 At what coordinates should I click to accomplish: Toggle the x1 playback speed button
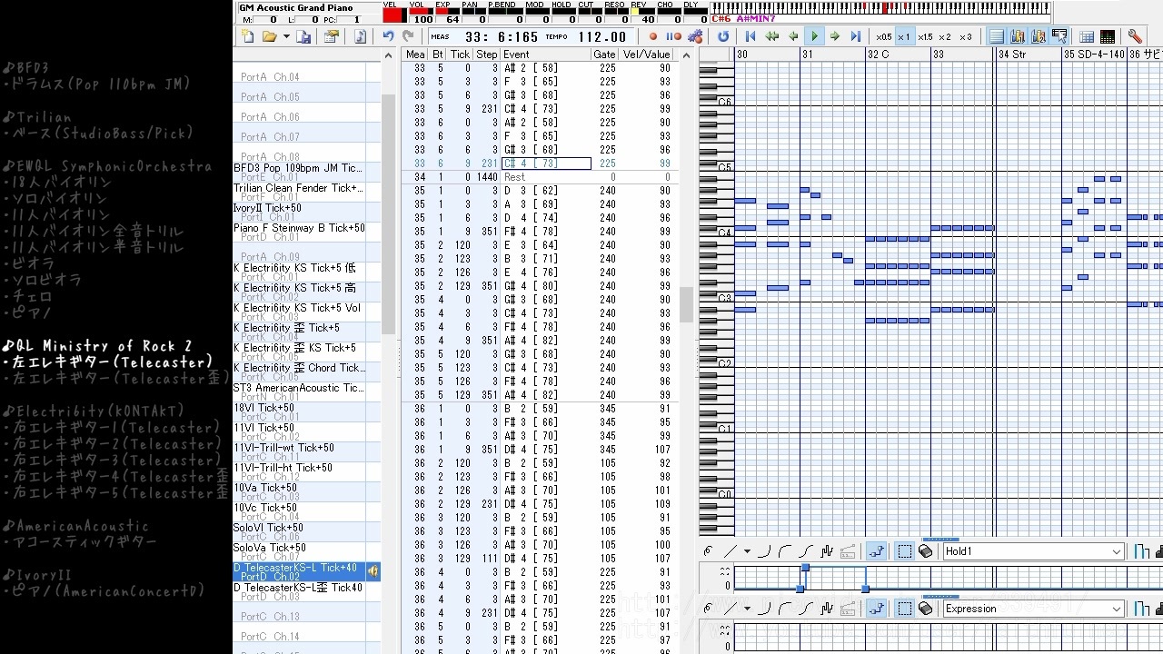pyautogui.click(x=903, y=37)
